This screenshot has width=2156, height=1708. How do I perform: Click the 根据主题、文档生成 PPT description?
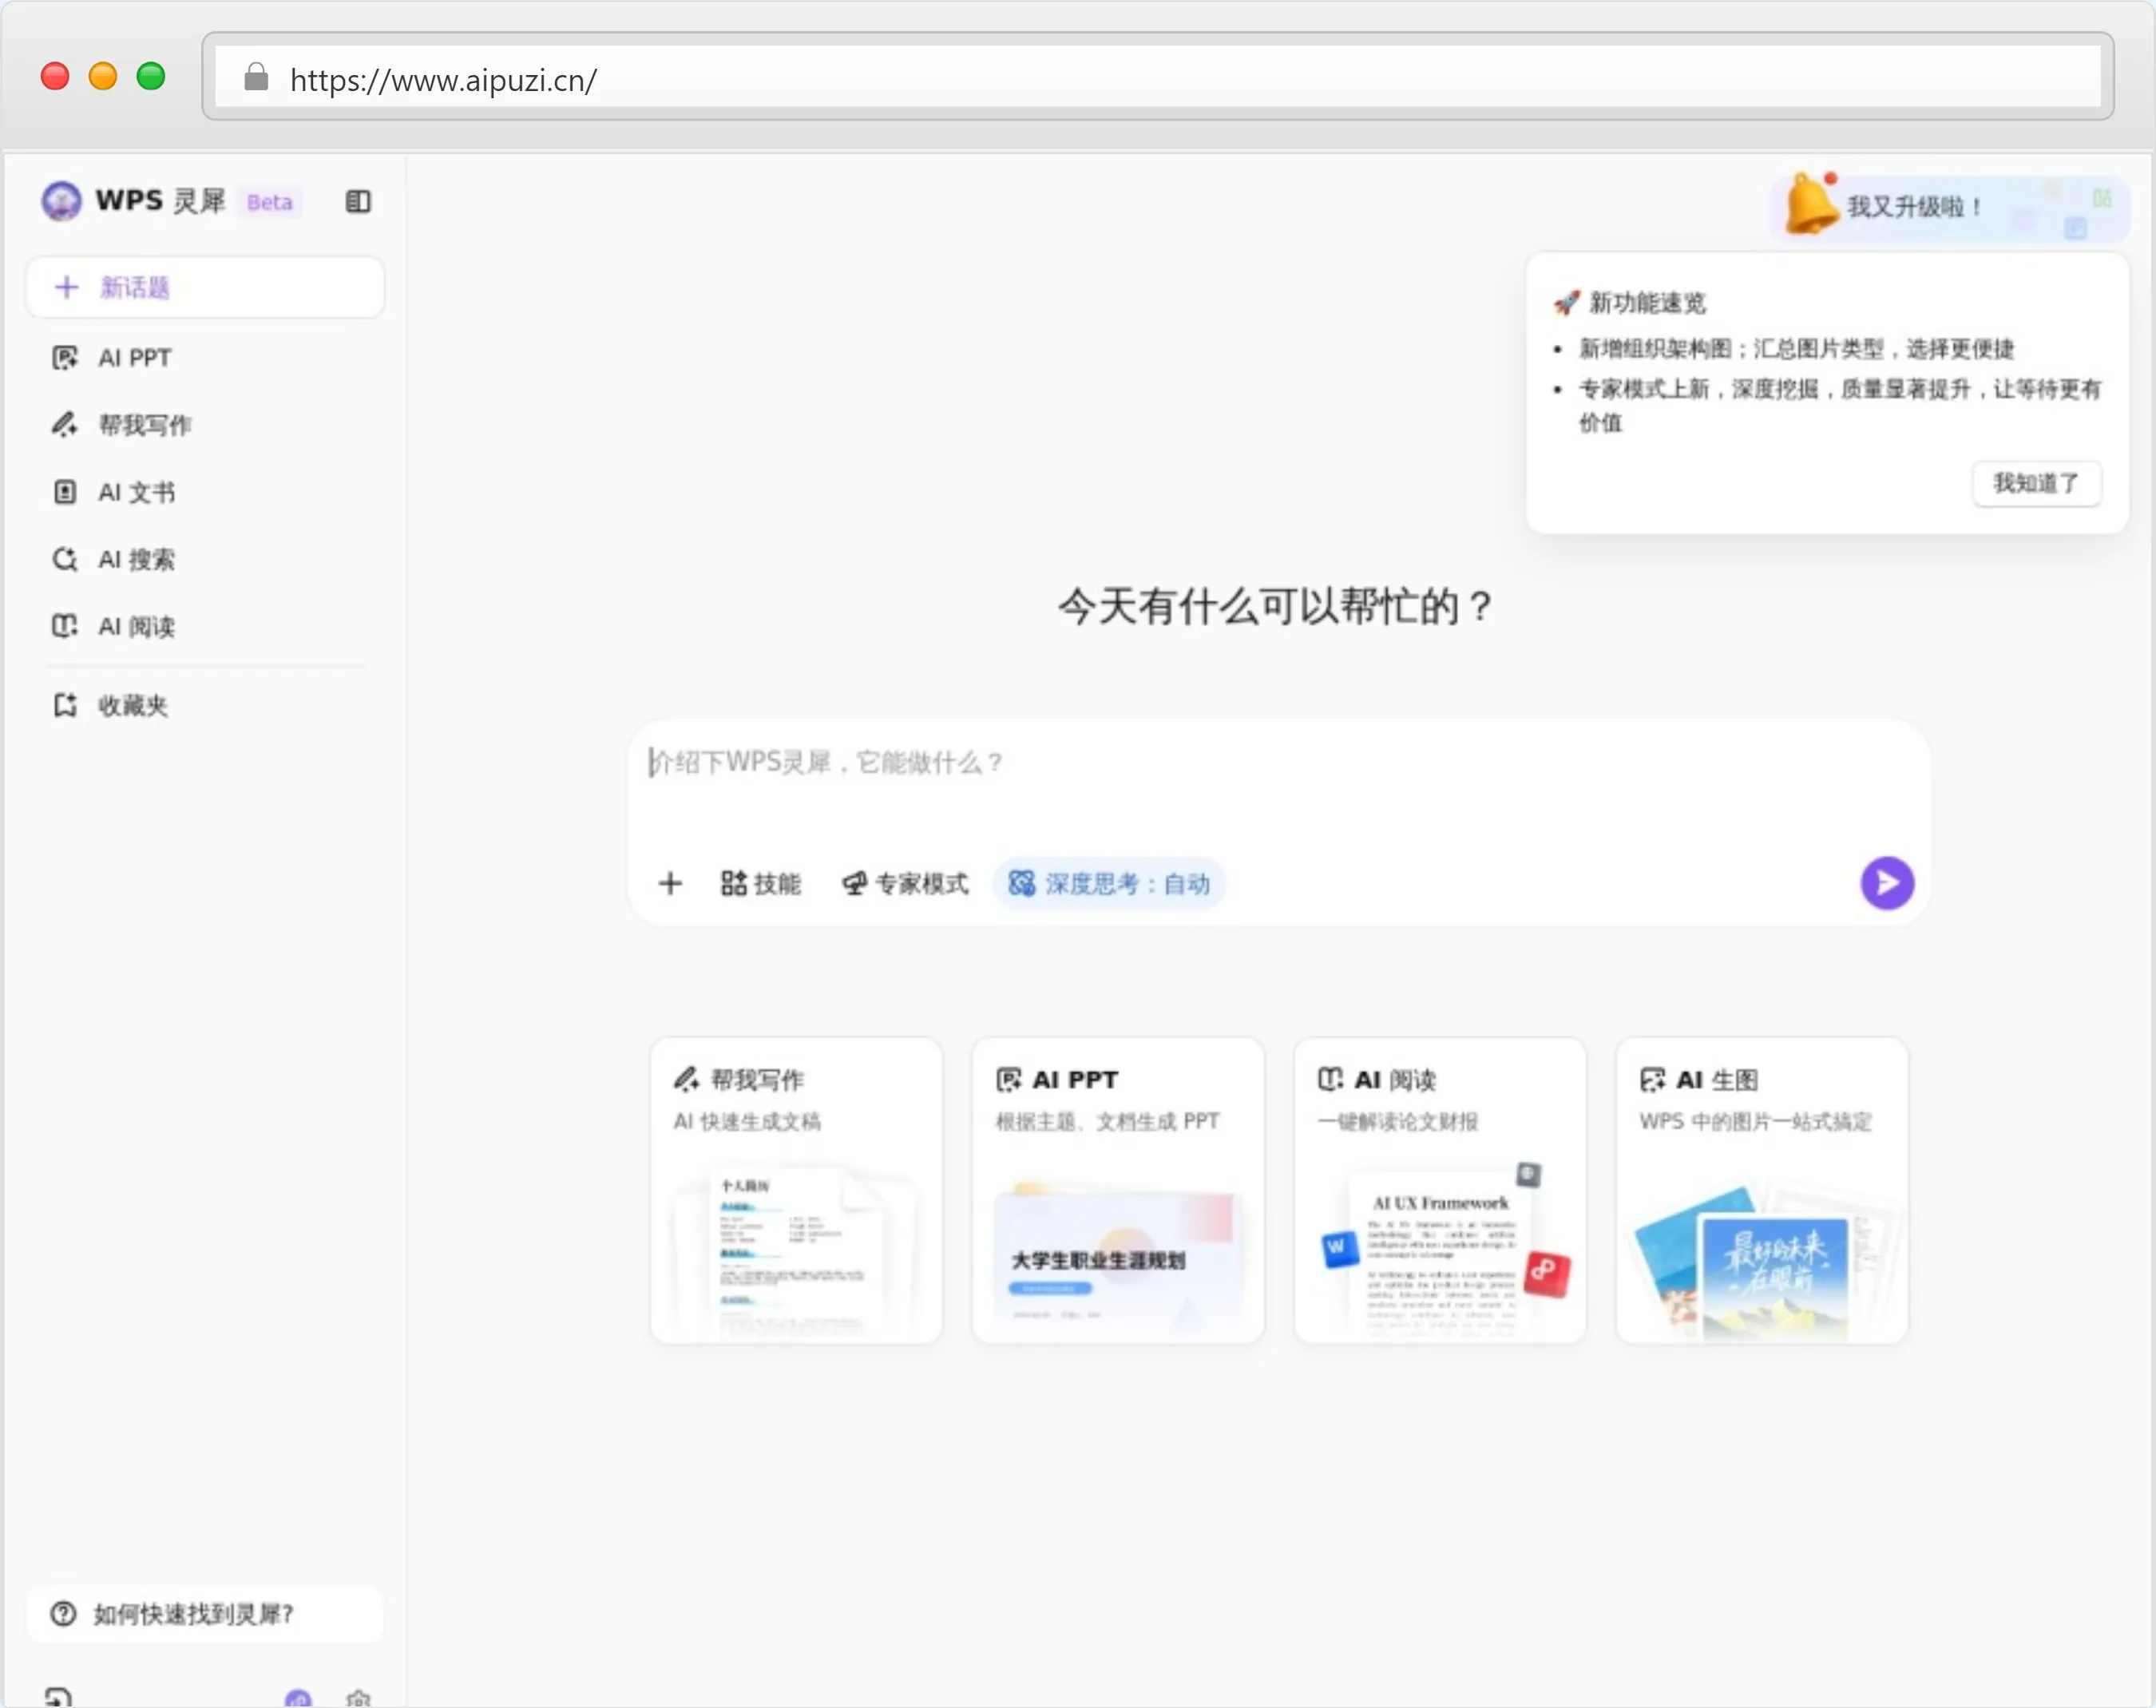[x=1107, y=1121]
